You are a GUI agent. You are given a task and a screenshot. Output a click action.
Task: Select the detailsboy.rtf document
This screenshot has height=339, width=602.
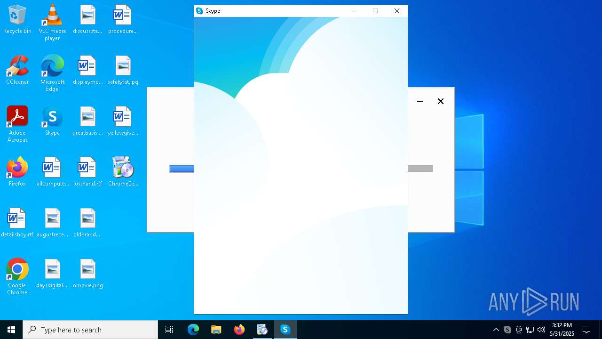coord(17,223)
